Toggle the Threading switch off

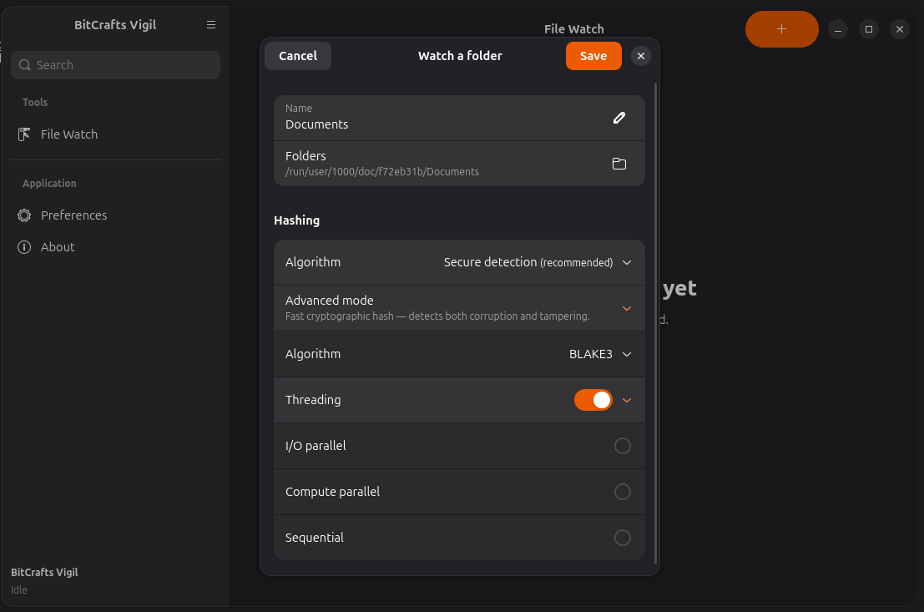[x=593, y=400]
